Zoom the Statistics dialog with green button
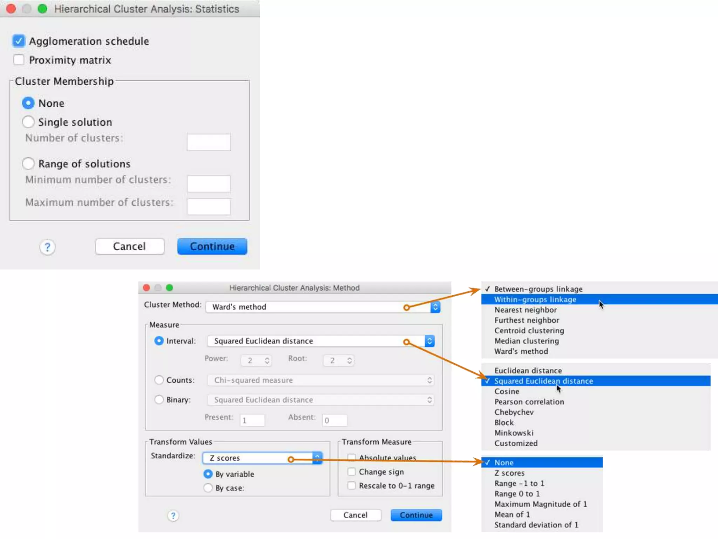The width and height of the screenshot is (718, 539). click(42, 9)
